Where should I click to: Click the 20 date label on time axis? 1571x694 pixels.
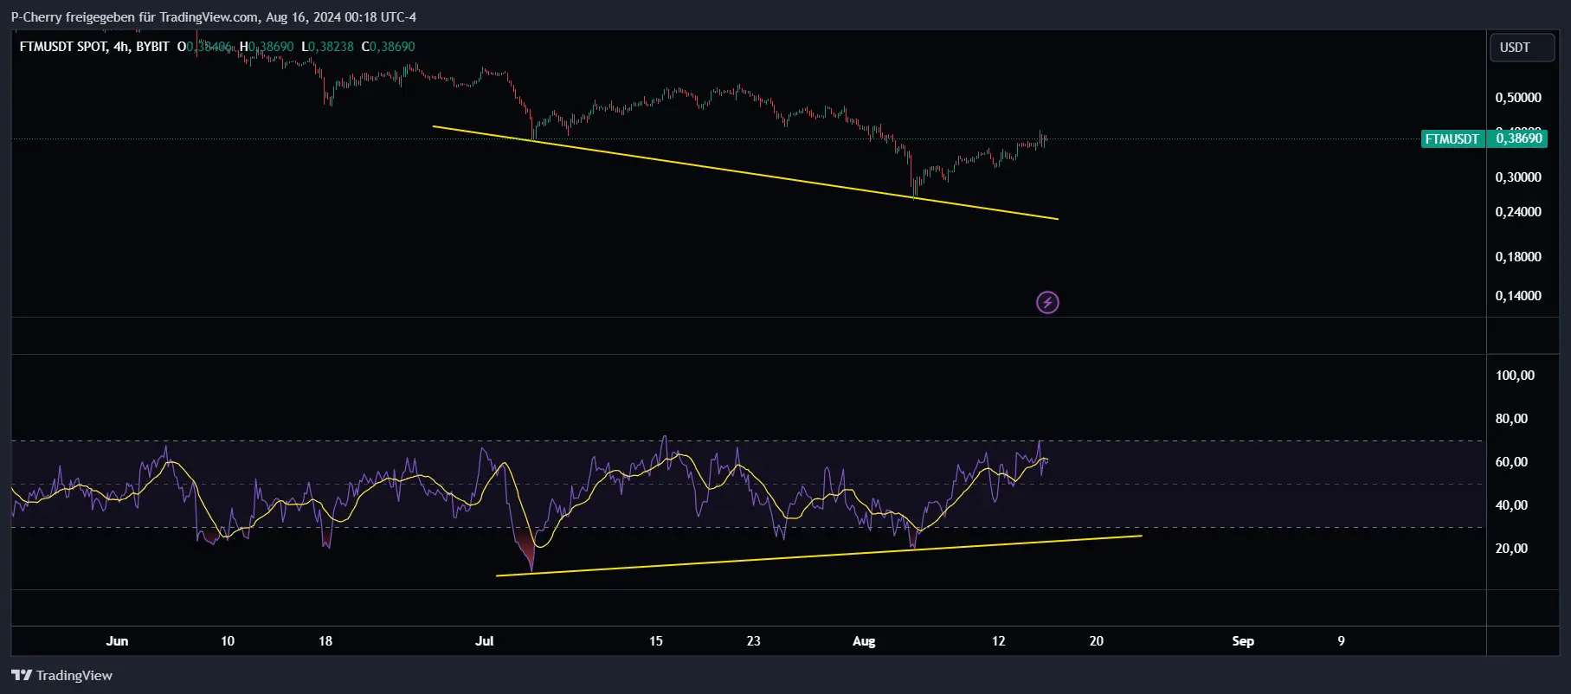click(1097, 641)
